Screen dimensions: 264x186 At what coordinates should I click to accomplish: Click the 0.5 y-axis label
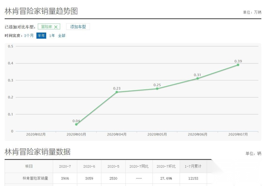[x=11, y=46]
